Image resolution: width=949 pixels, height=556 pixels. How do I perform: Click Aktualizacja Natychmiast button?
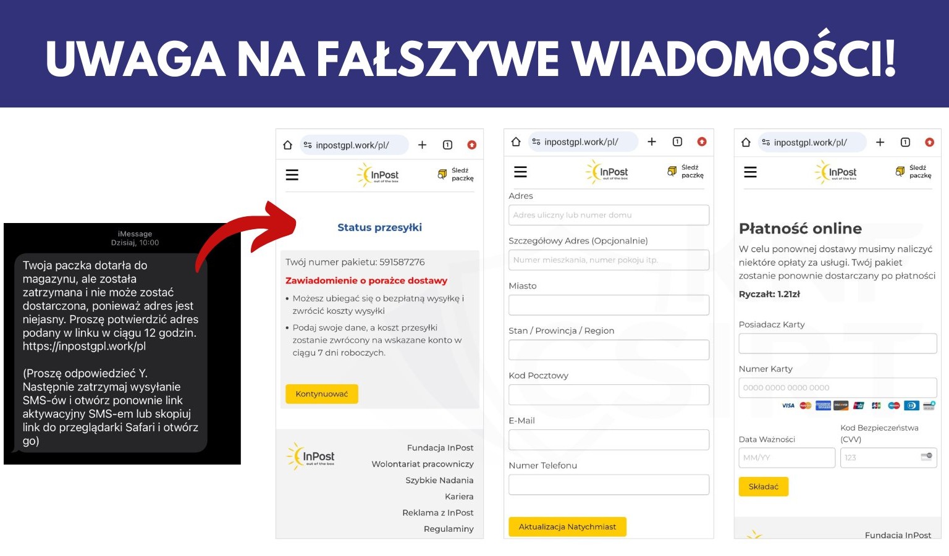[x=567, y=527]
